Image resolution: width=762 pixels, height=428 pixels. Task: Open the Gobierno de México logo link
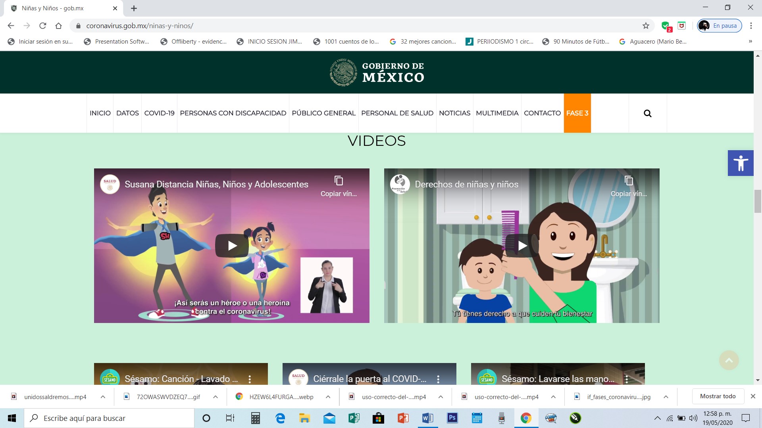tap(377, 72)
